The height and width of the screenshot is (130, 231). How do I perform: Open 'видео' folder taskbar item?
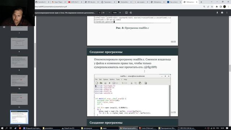109,128
